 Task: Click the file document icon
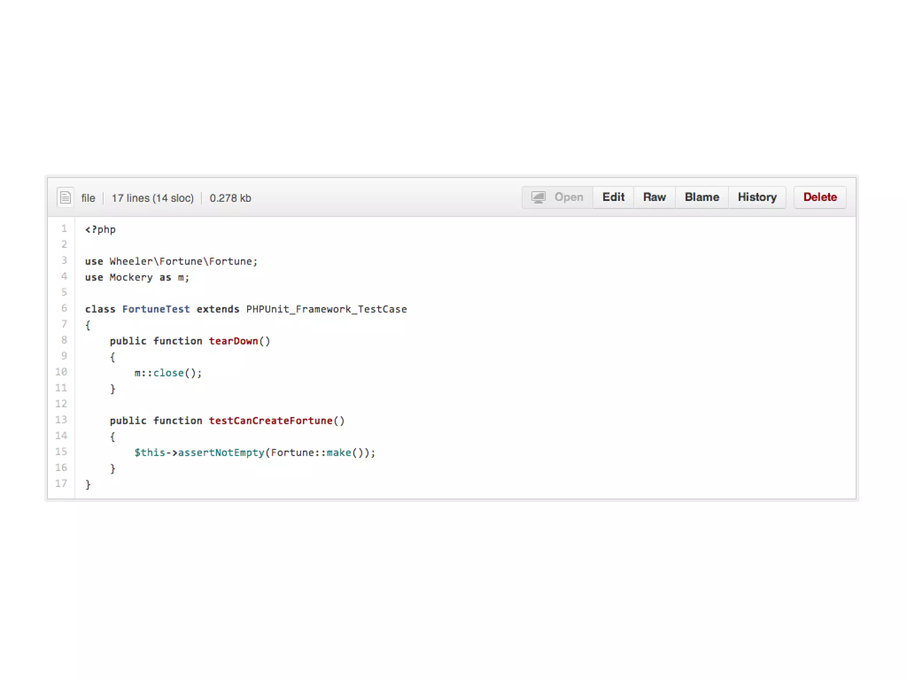coord(65,197)
